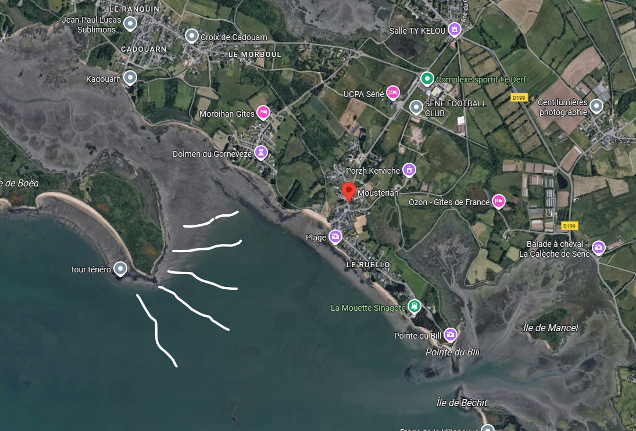Select the Jean-Paul Lucas Sublimons pin
This screenshot has width=636, height=431.
tap(130, 24)
